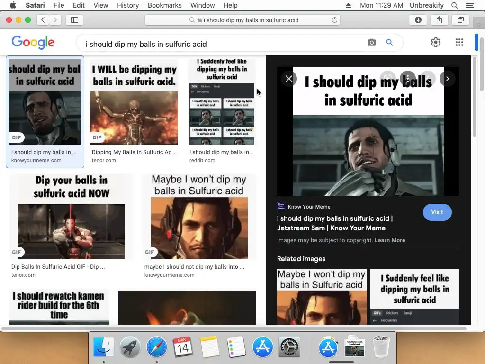Viewport: 485px width, 364px height.
Task: Click the Safari address bar
Action: point(242,20)
